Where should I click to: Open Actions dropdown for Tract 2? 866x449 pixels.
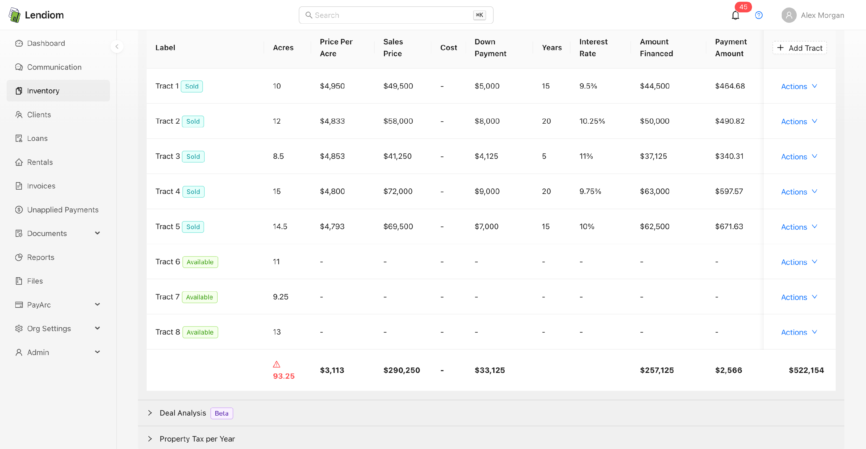coord(799,122)
